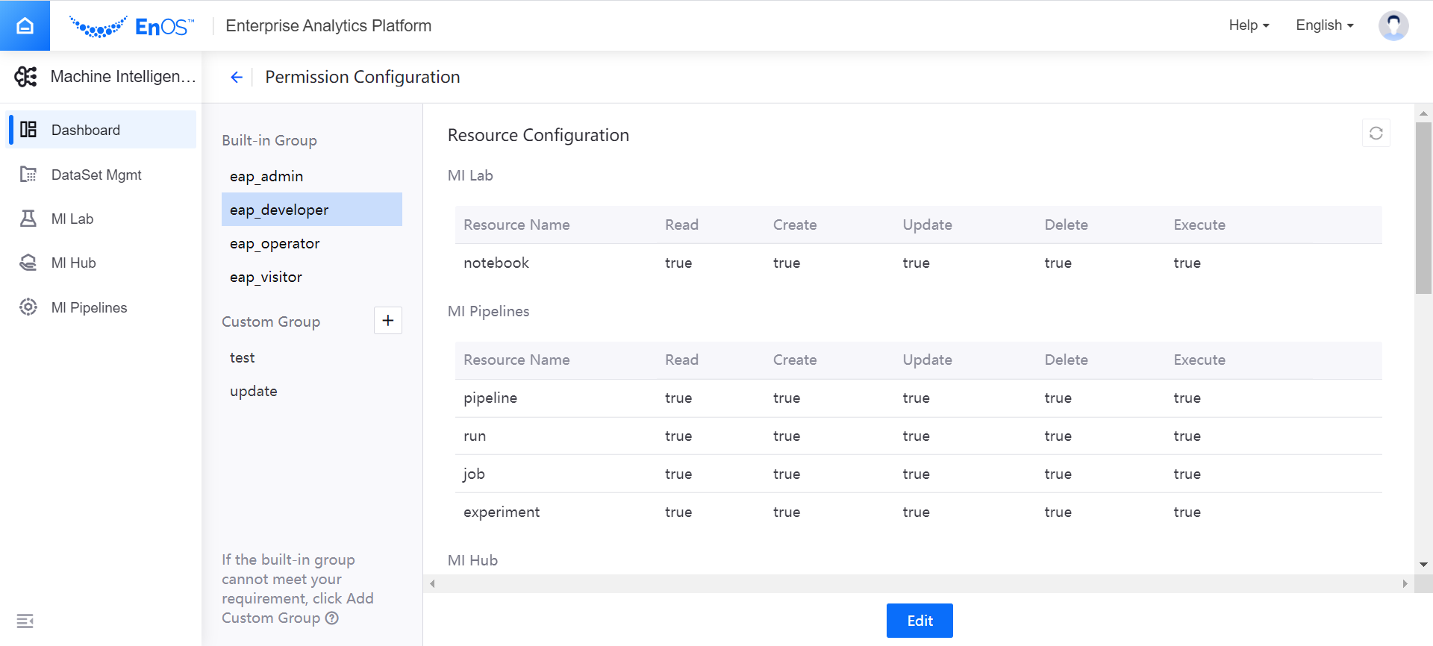Click the notebook resource name
The image size is (1433, 646).
click(x=496, y=263)
